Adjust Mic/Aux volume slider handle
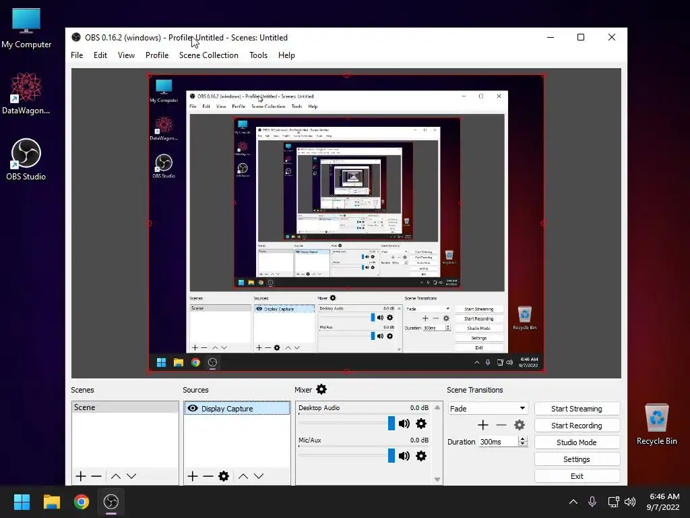This screenshot has width=690, height=518. click(391, 455)
